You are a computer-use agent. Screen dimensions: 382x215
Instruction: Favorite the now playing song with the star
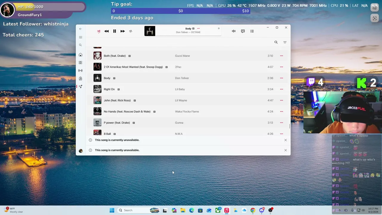(x=219, y=28)
